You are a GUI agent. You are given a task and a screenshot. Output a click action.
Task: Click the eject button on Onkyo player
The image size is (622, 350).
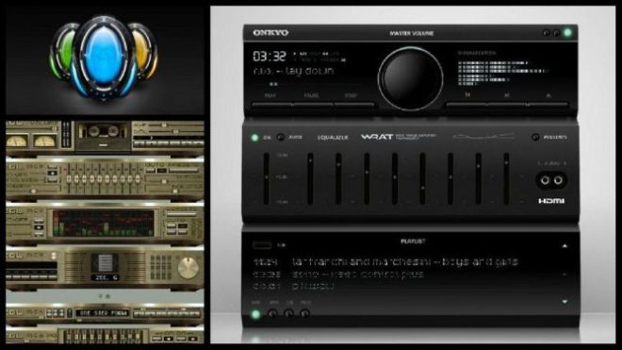coord(548,105)
